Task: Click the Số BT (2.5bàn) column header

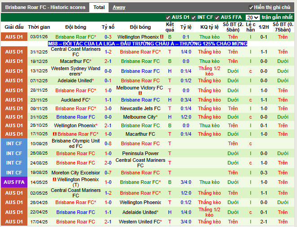Action: click(233, 27)
